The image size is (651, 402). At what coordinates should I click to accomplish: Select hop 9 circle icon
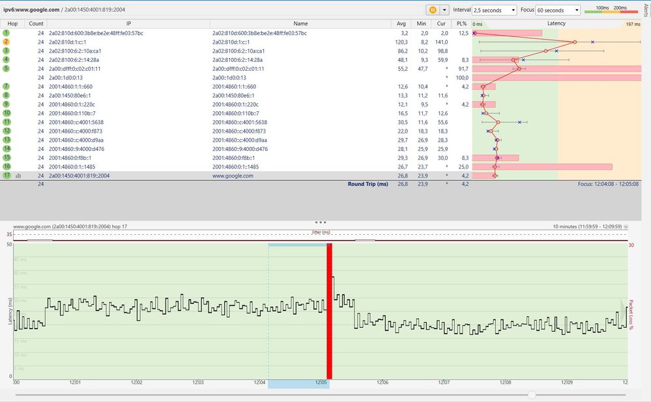point(6,104)
